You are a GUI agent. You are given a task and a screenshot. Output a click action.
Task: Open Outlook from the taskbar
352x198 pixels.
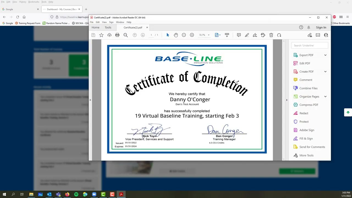click(49, 194)
